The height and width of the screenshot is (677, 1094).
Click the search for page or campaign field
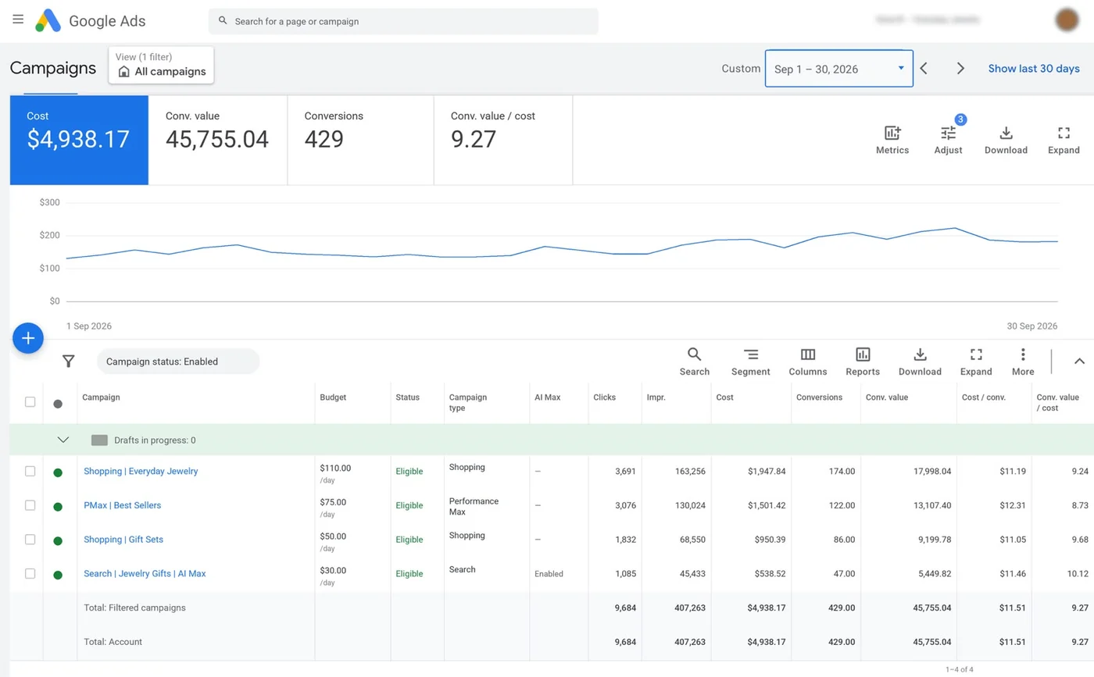403,21
